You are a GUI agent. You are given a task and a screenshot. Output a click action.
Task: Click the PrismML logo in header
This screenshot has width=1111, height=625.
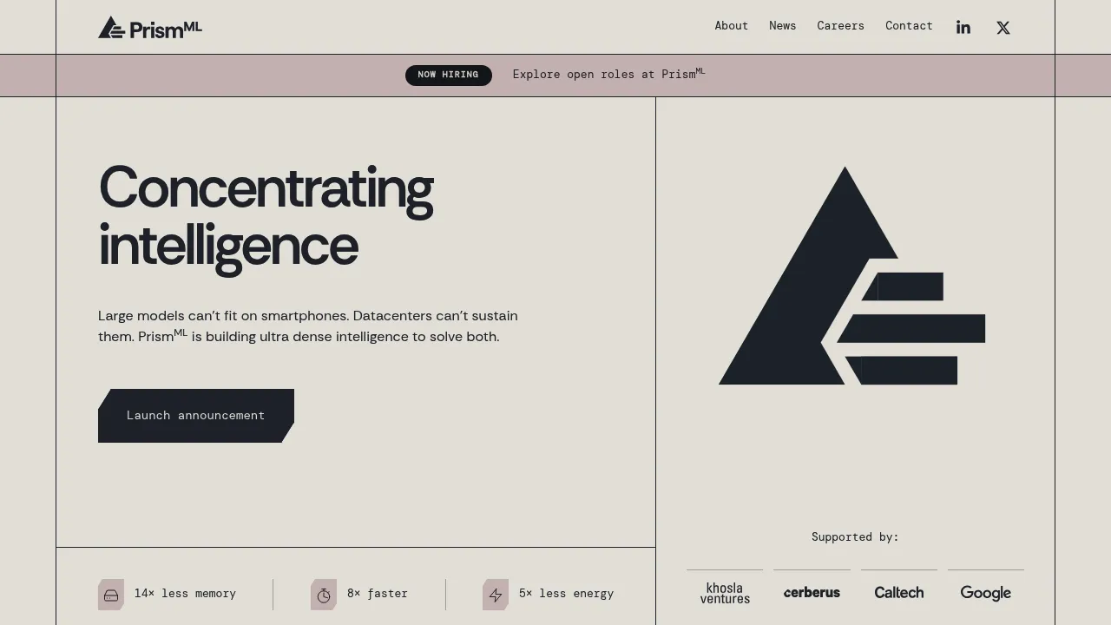click(150, 28)
